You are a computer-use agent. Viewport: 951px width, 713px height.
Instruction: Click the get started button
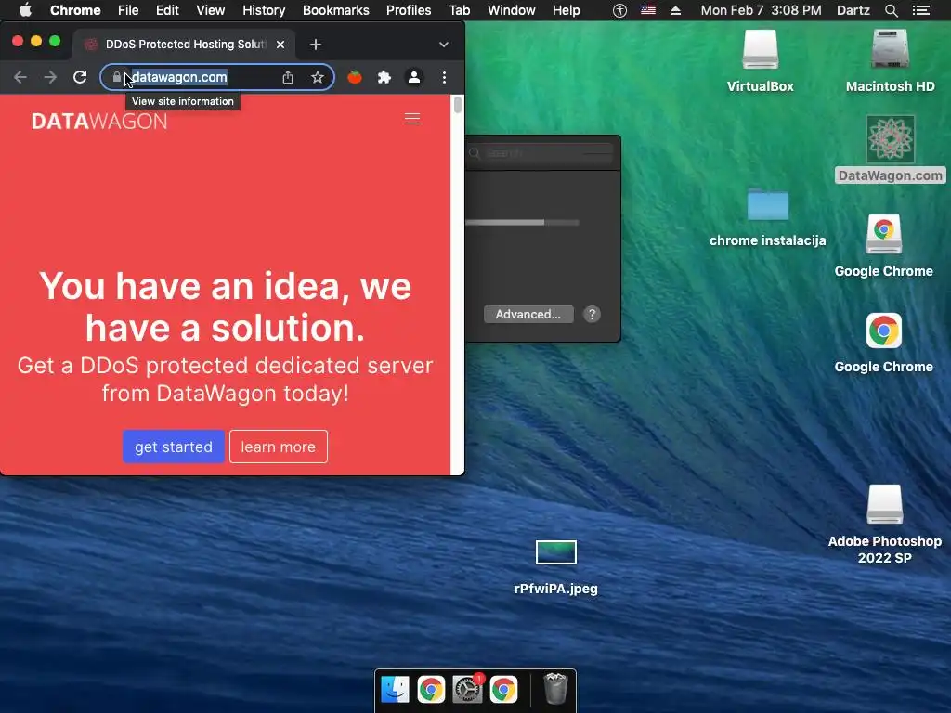point(174,447)
